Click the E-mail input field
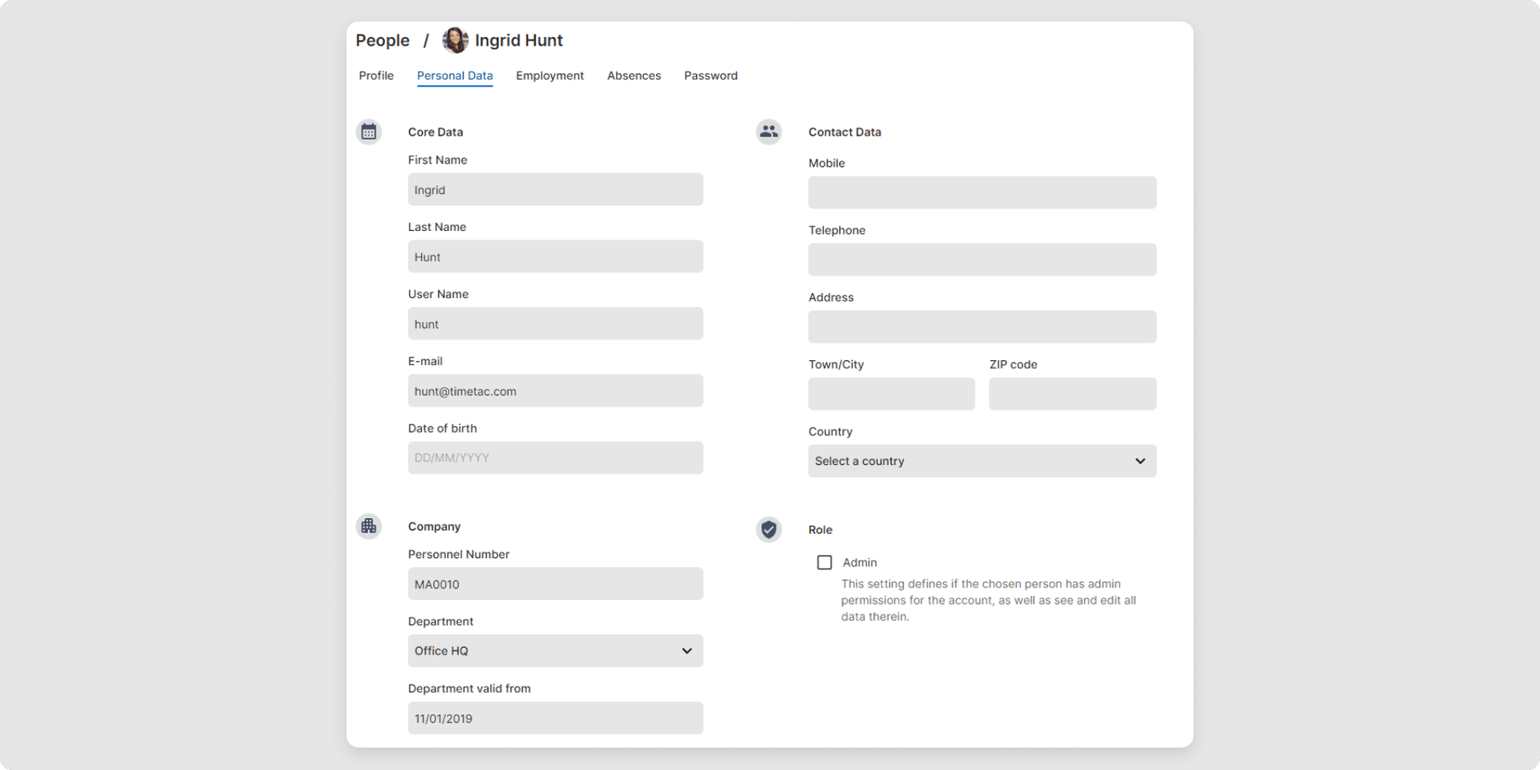Viewport: 1540px width, 770px height. (x=555, y=391)
